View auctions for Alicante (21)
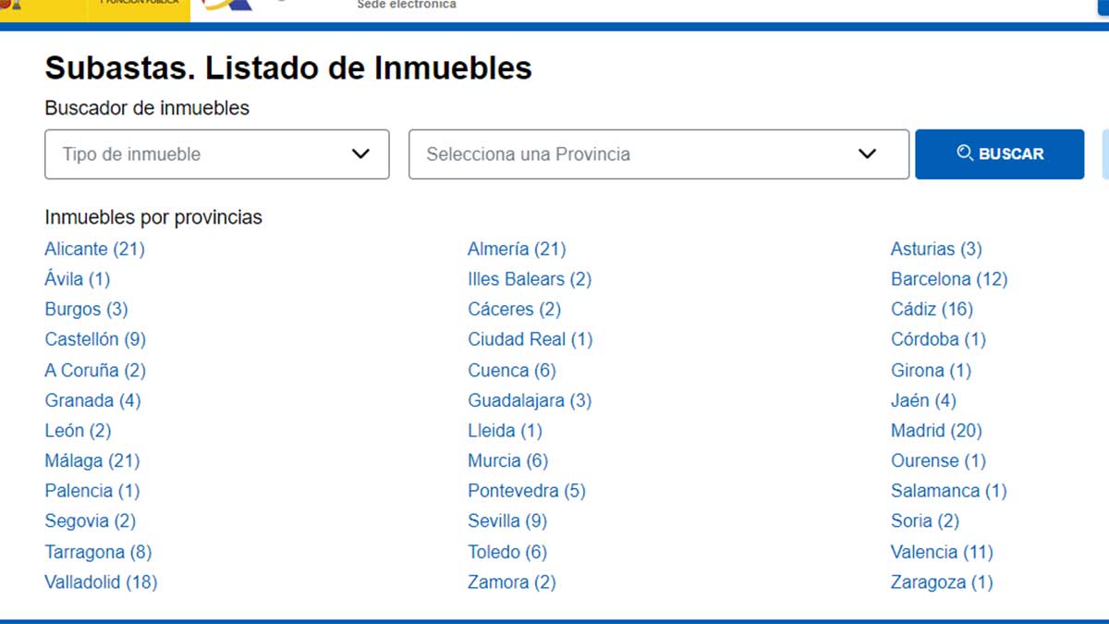Viewport: 1109px width, 624px height. pos(94,249)
